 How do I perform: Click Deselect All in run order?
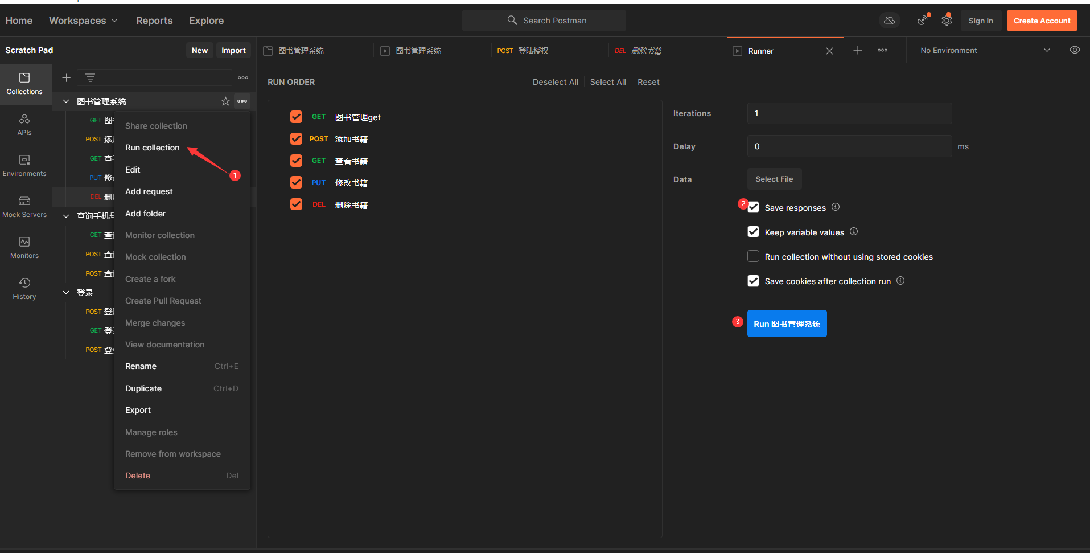pyautogui.click(x=556, y=82)
